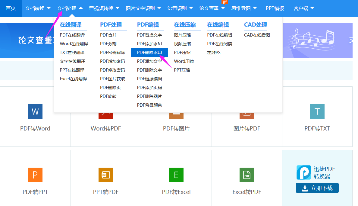This screenshot has height=206, width=358.
Task: Open PDF添加文字
Action: 149,61
